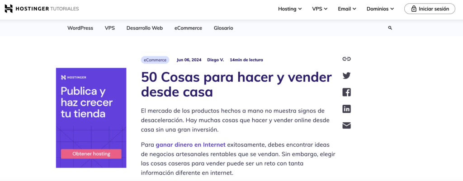The height and width of the screenshot is (181, 463).
Task: Open the search magnifier icon
Action: [x=390, y=28]
